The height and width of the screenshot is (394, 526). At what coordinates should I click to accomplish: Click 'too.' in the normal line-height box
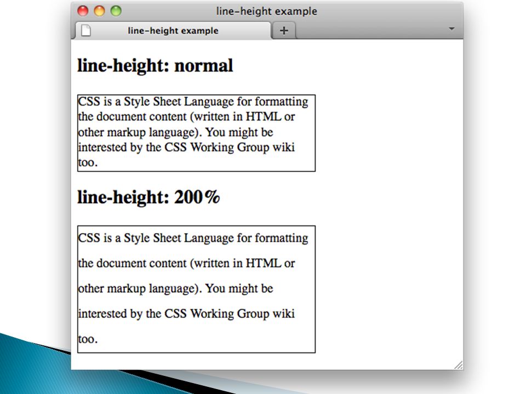(88, 163)
